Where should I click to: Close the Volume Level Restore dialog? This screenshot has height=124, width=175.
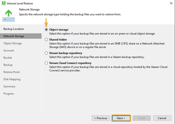171,3
